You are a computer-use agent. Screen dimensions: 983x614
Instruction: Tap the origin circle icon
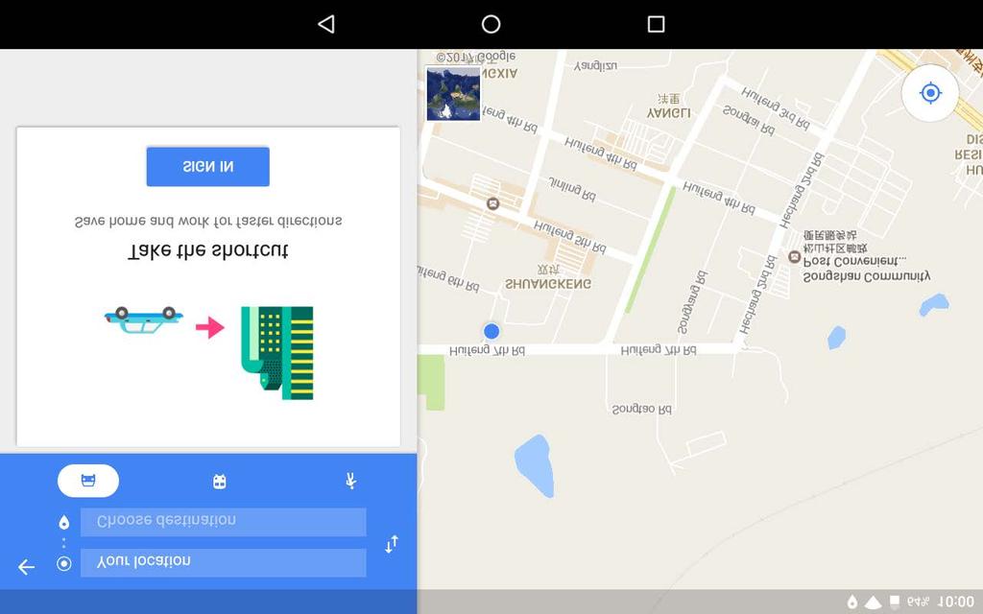tap(64, 563)
